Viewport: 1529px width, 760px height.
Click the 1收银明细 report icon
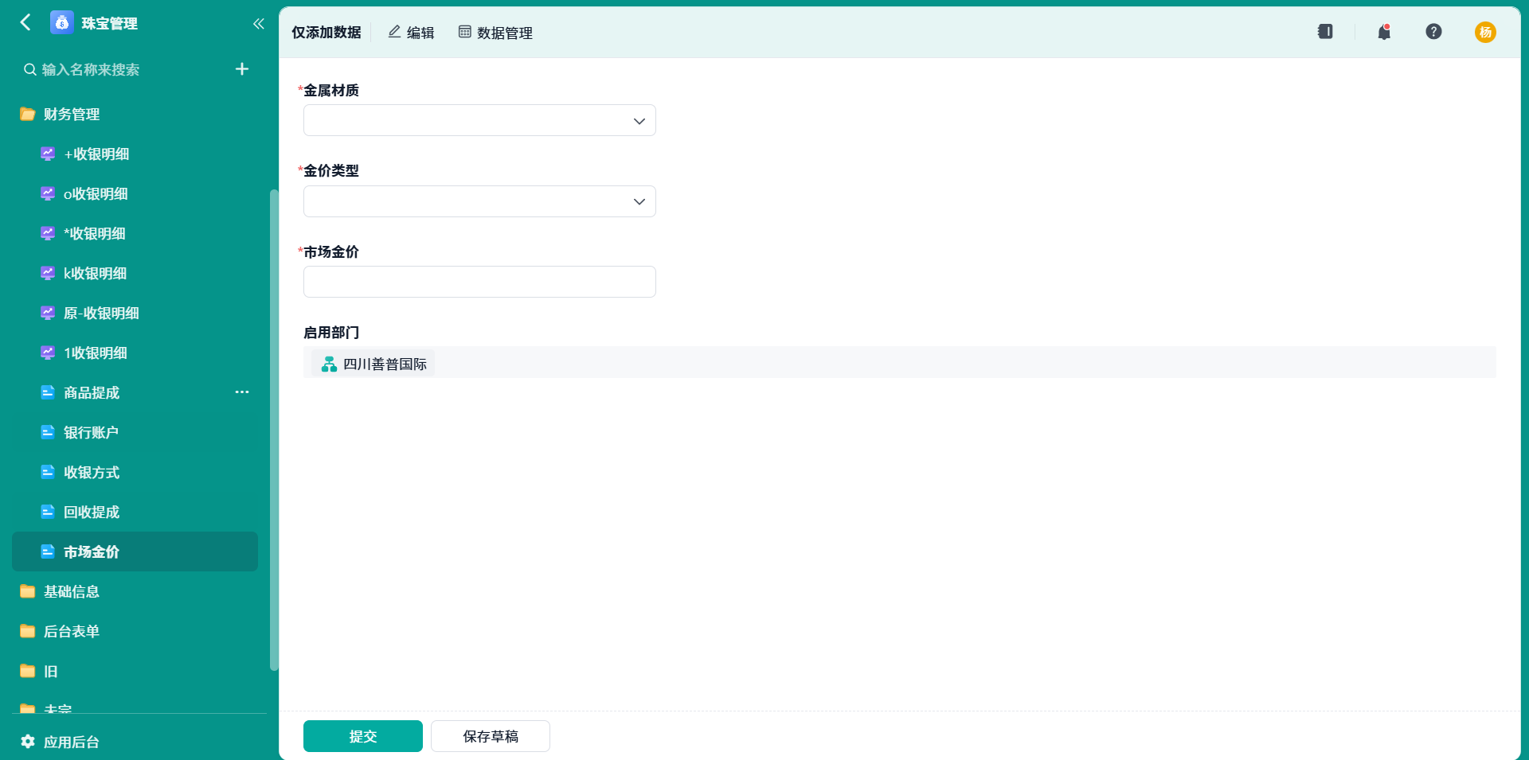[x=48, y=353]
